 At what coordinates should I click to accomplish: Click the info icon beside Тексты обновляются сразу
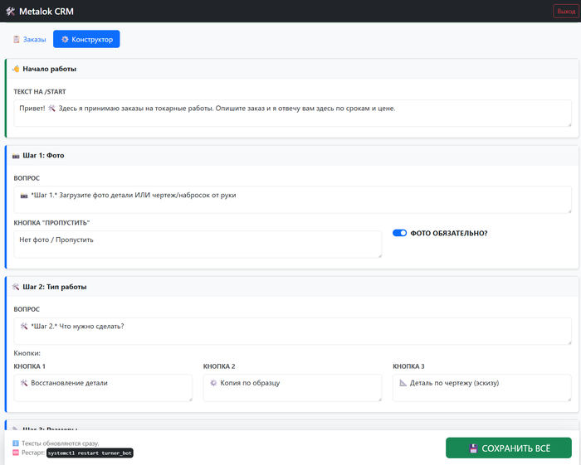pyautogui.click(x=16, y=443)
